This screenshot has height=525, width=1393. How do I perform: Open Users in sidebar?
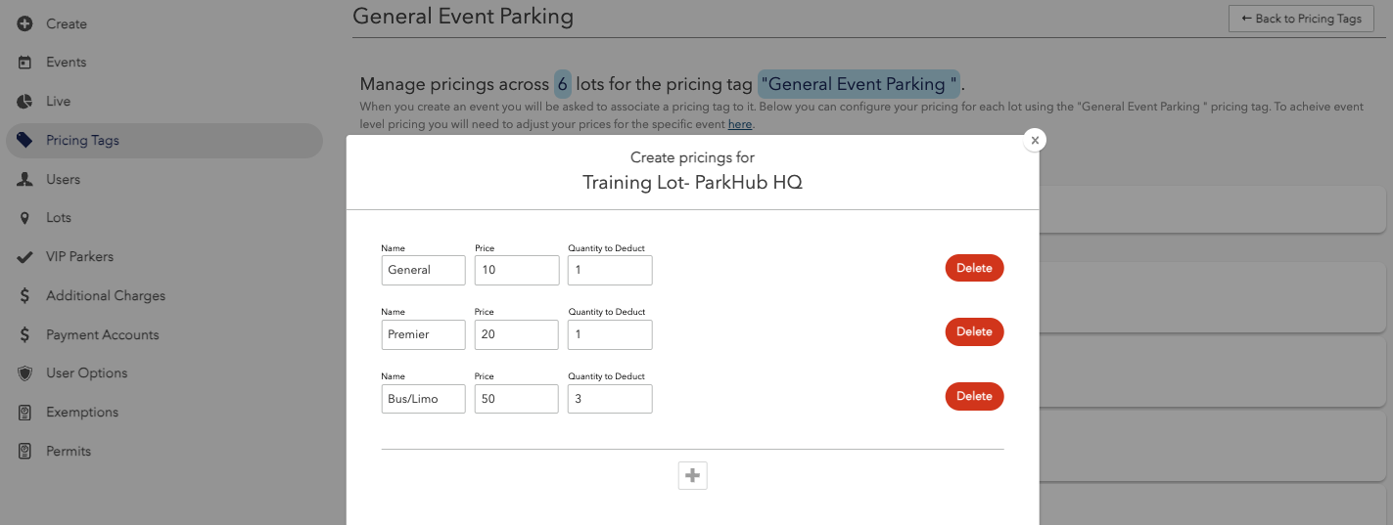tap(64, 179)
